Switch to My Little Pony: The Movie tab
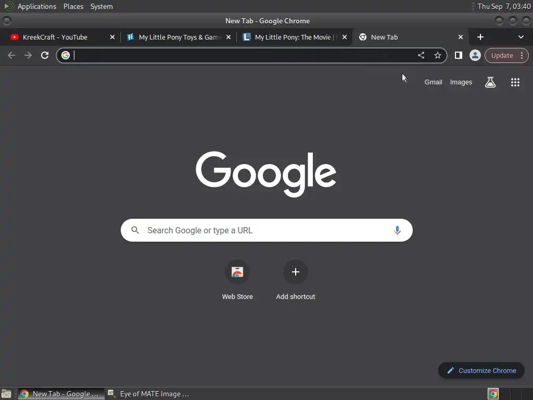The image size is (533, 400). (295, 37)
